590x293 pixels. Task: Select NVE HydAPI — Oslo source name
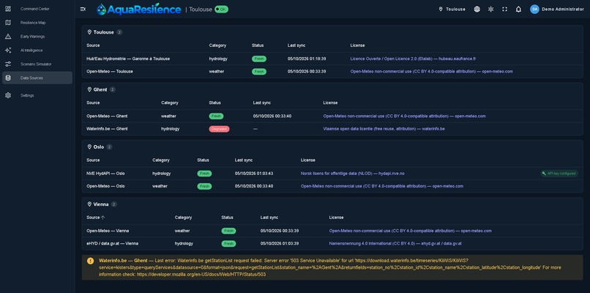click(x=105, y=174)
